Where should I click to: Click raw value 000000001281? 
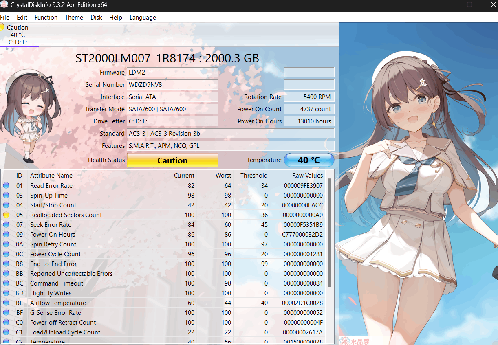click(303, 254)
